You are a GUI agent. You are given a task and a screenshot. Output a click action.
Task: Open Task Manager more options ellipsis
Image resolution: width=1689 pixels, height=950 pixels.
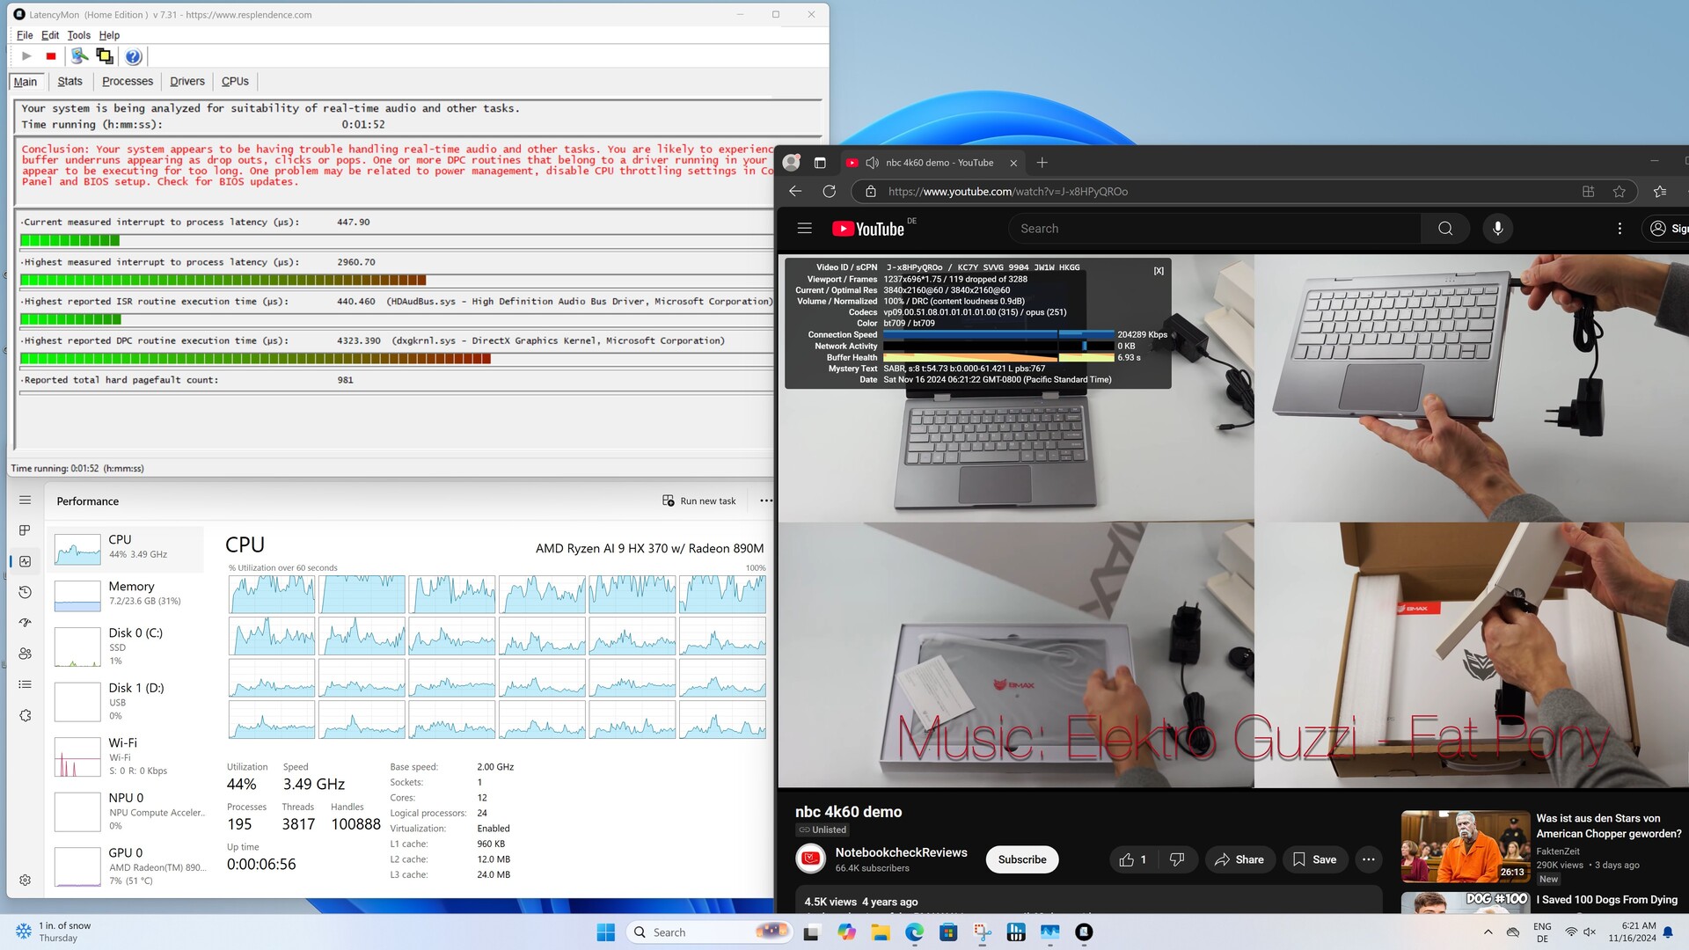[765, 501]
